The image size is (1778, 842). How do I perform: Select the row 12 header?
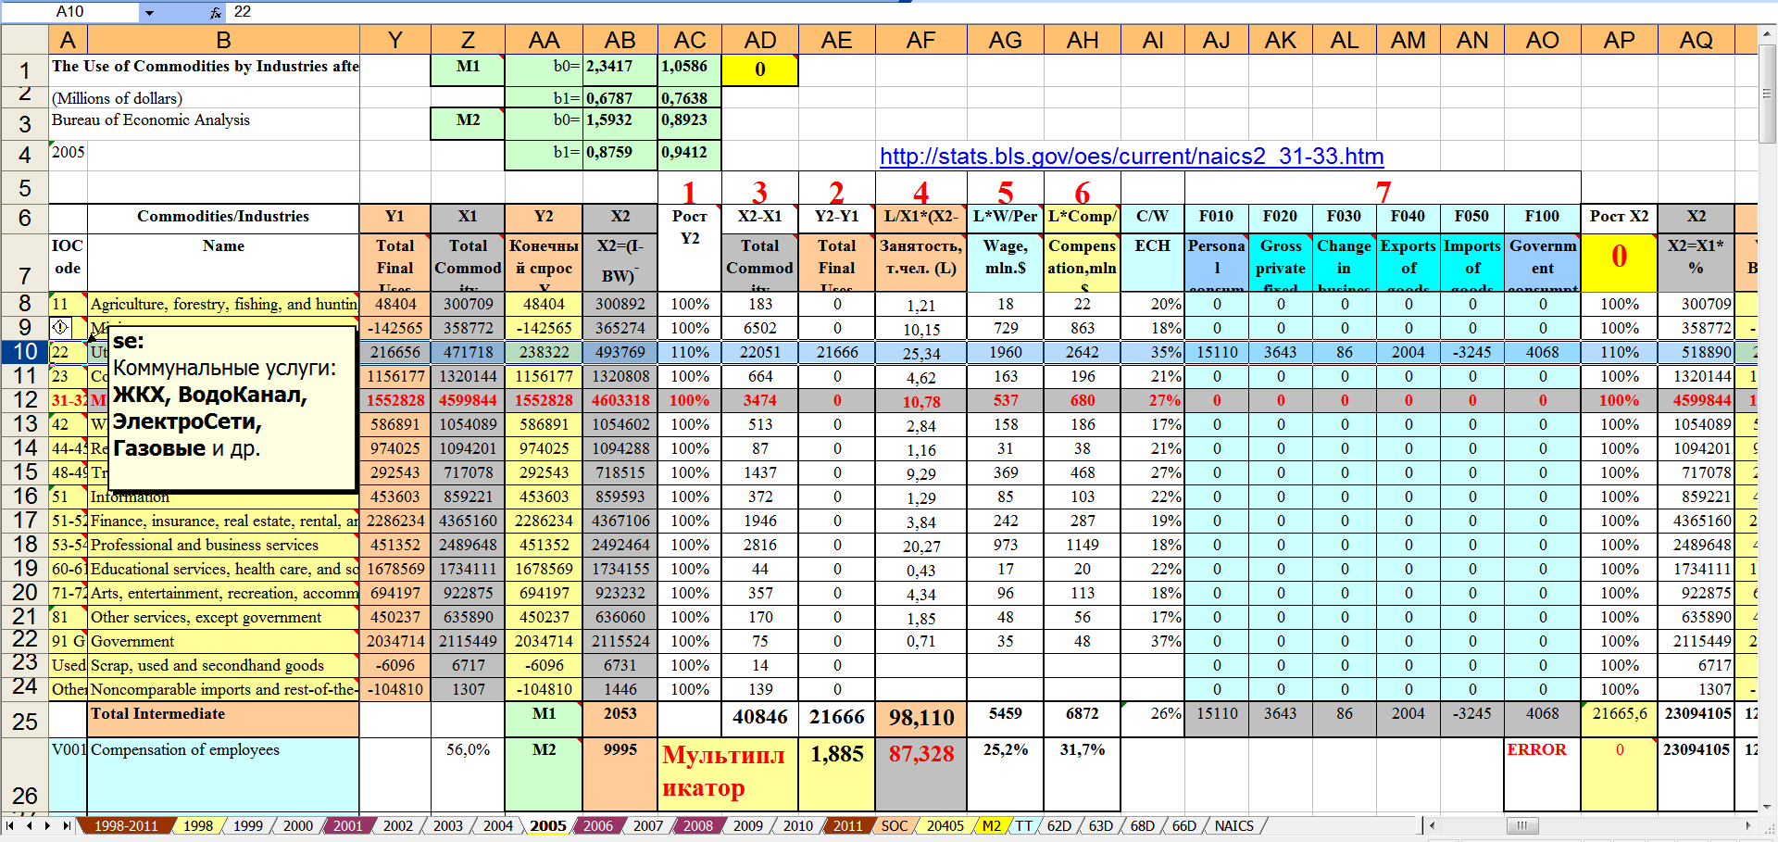click(24, 400)
